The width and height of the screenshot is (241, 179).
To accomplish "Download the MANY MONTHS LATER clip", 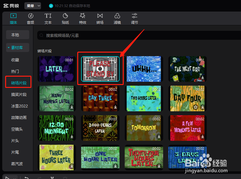I will (72, 107).
